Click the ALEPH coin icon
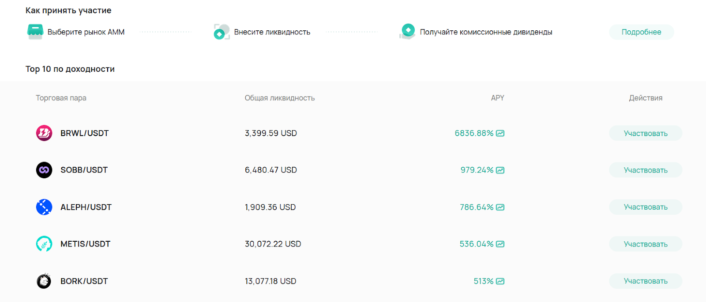 click(x=44, y=207)
